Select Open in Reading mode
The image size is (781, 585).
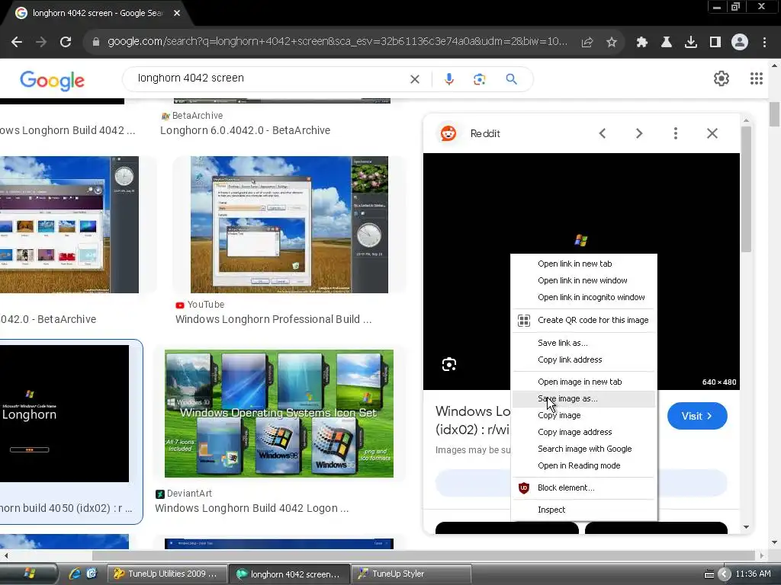coord(583,465)
